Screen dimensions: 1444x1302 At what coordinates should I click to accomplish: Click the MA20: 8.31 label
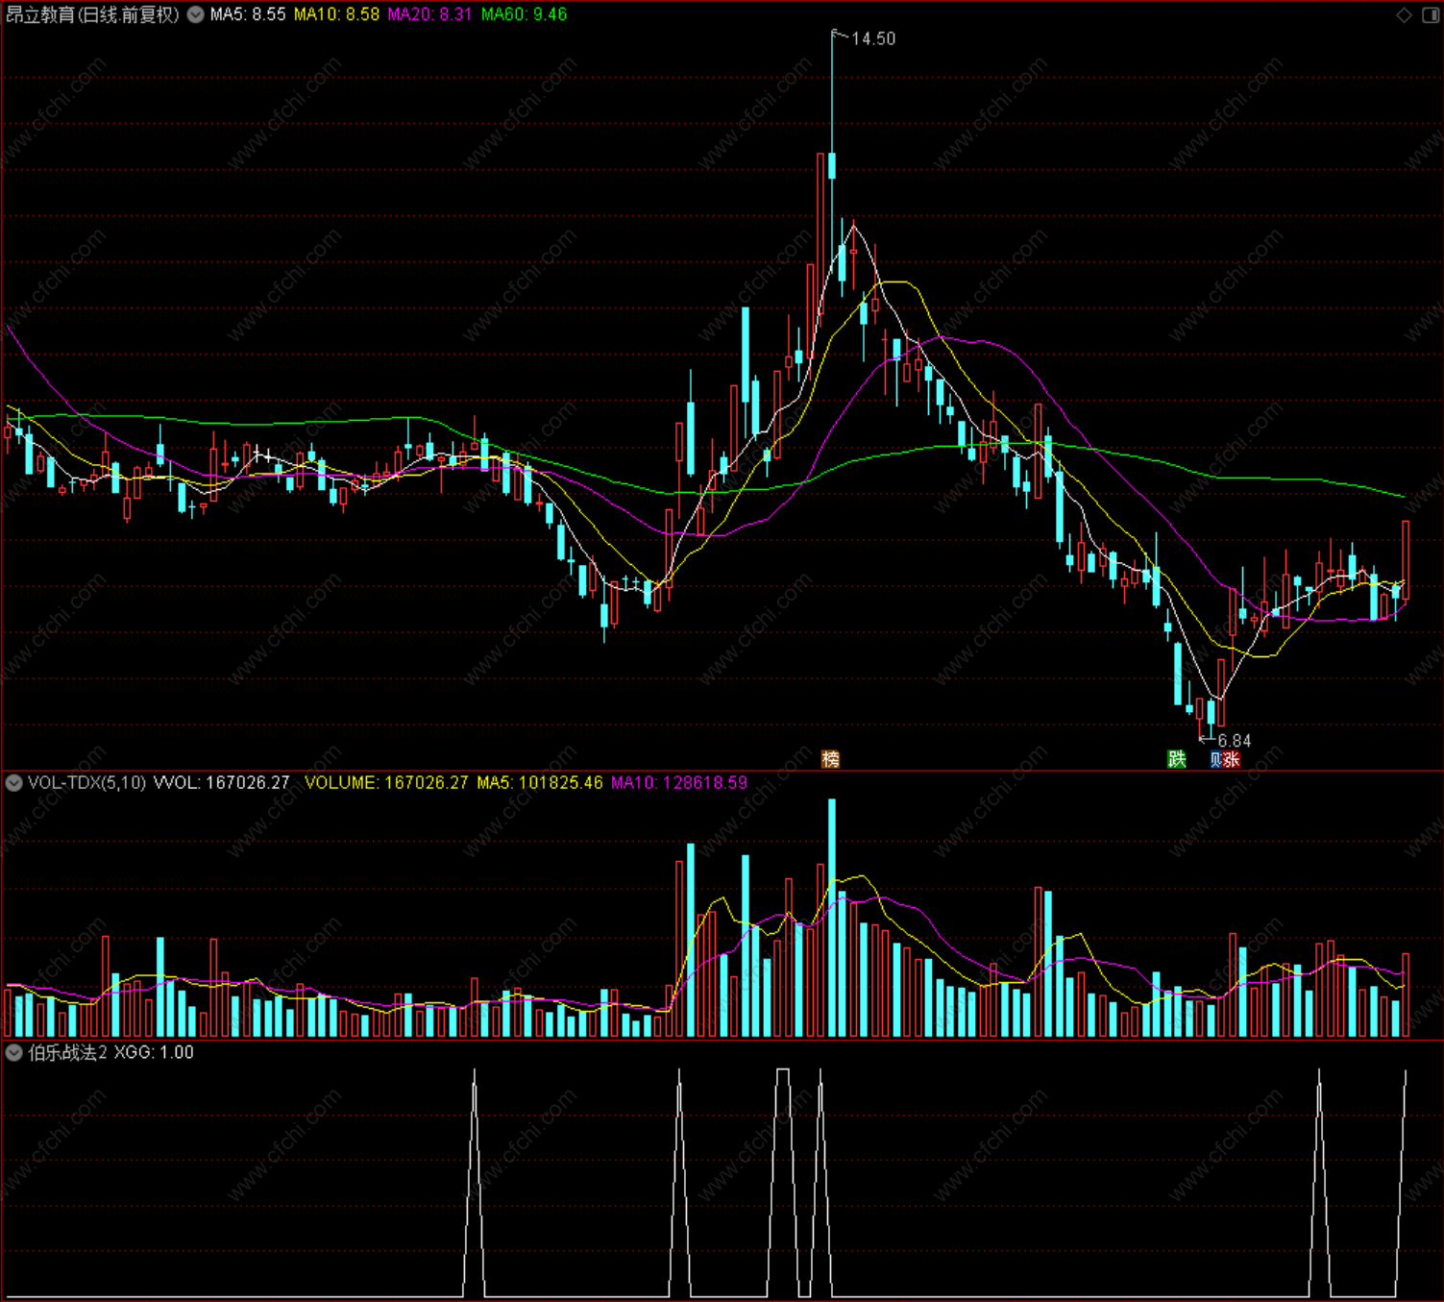[x=429, y=14]
